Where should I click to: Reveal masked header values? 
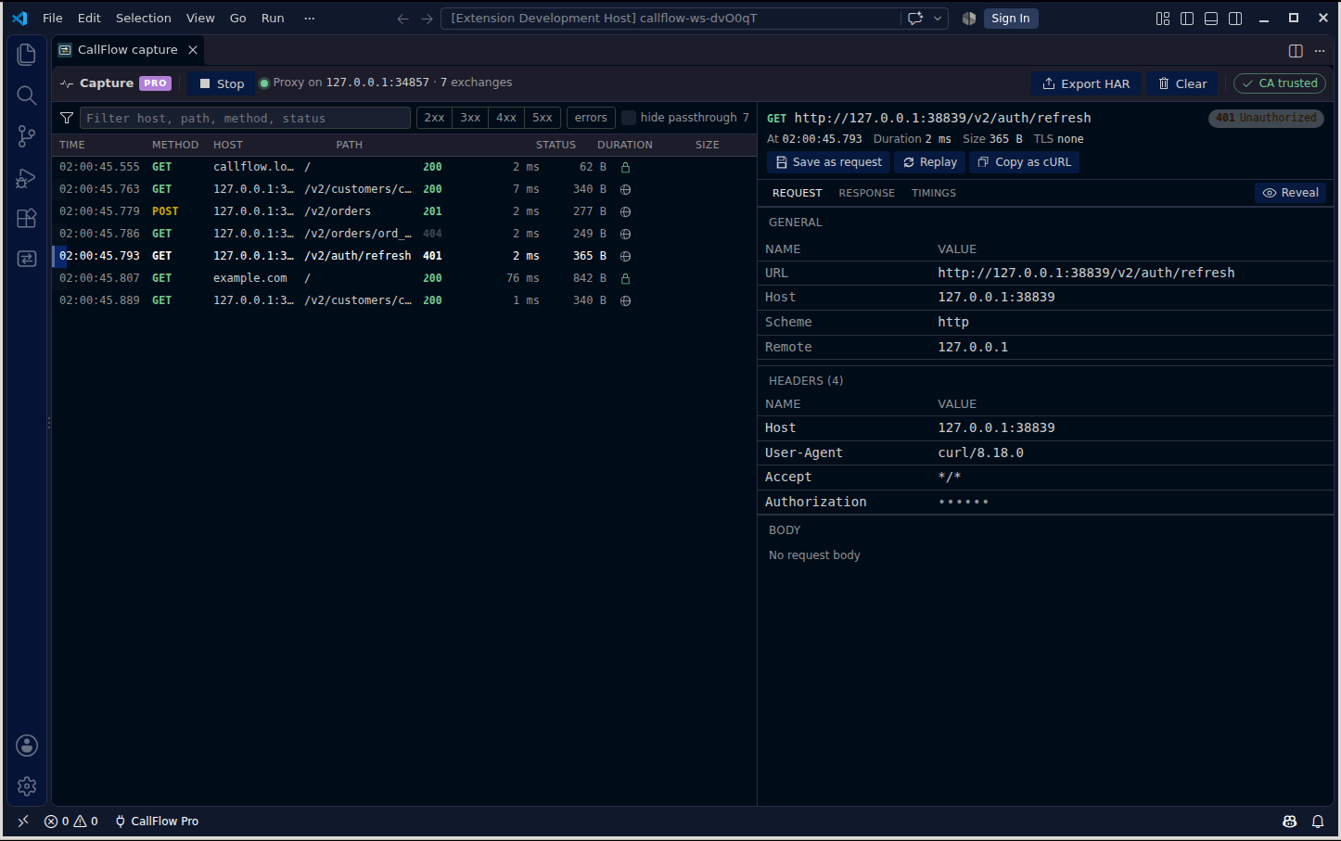click(x=1291, y=193)
